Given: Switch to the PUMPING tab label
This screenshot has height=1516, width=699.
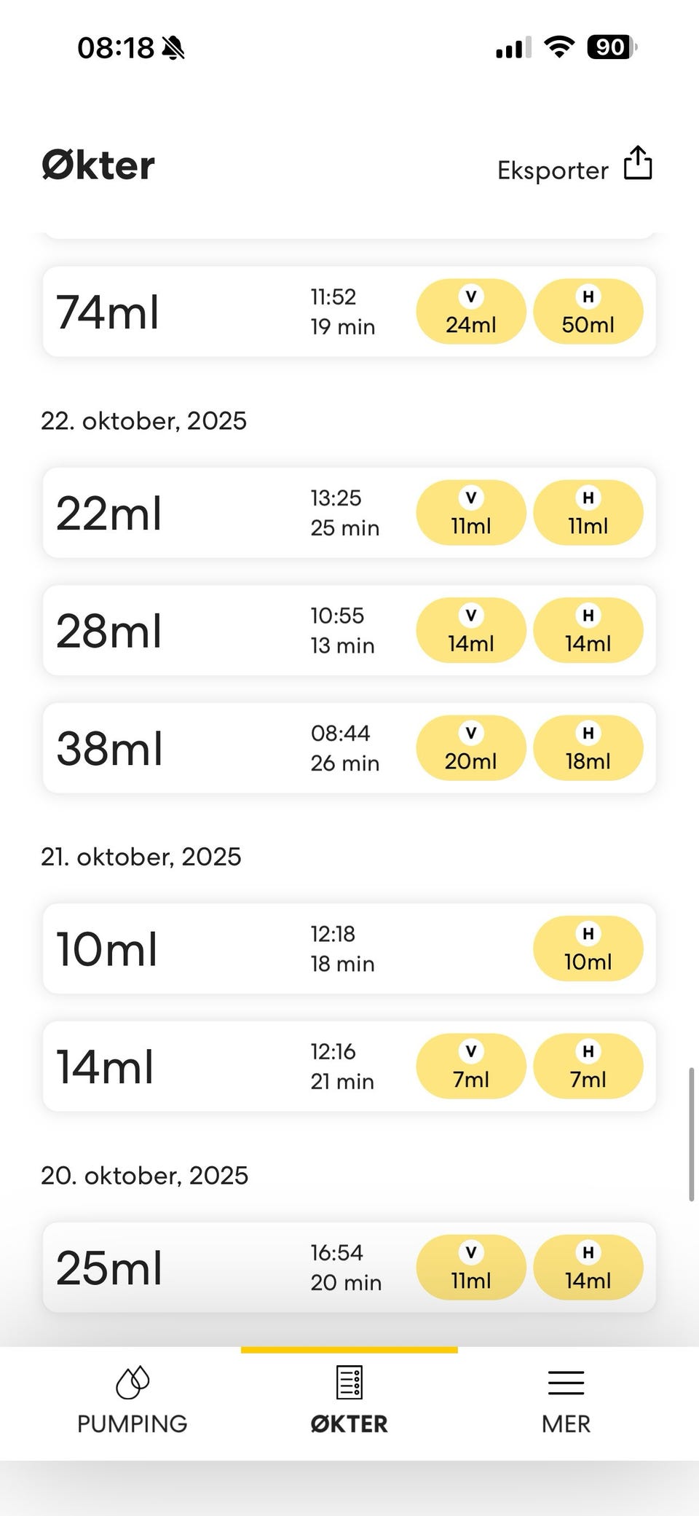Looking at the screenshot, I should point(133,1423).
